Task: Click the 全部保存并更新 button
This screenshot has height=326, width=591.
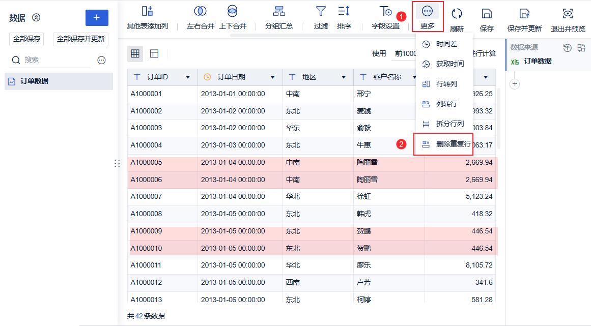Action: tap(80, 39)
